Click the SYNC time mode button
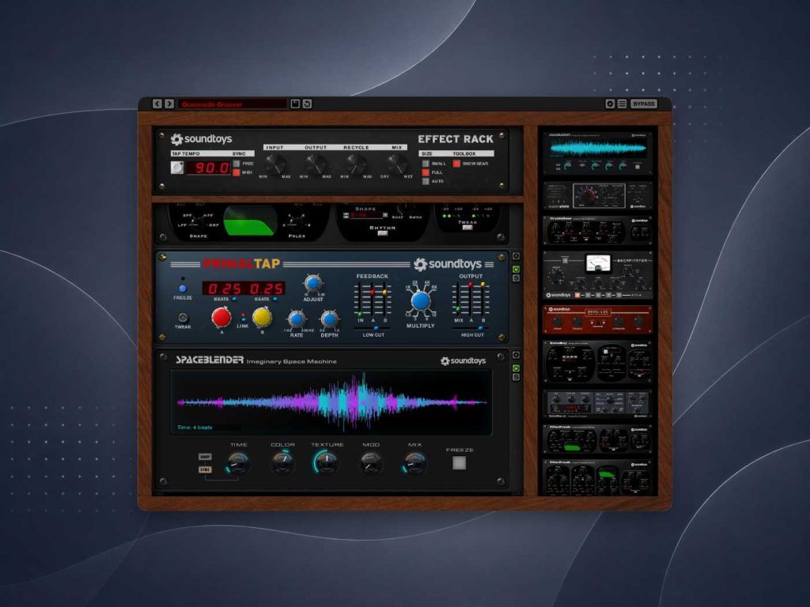Image resolution: width=810 pixels, height=607 pixels. point(205,469)
